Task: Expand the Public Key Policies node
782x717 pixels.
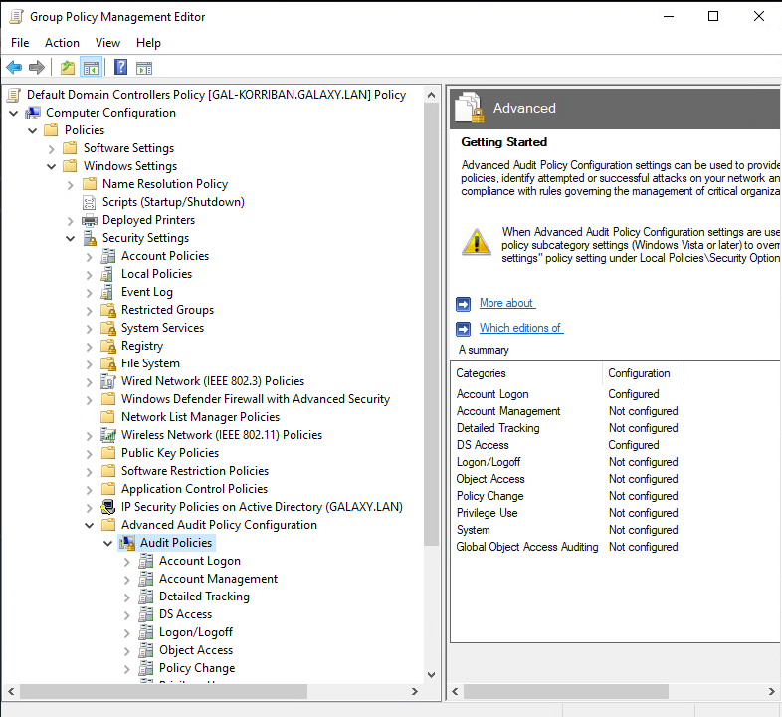Action: coord(90,453)
